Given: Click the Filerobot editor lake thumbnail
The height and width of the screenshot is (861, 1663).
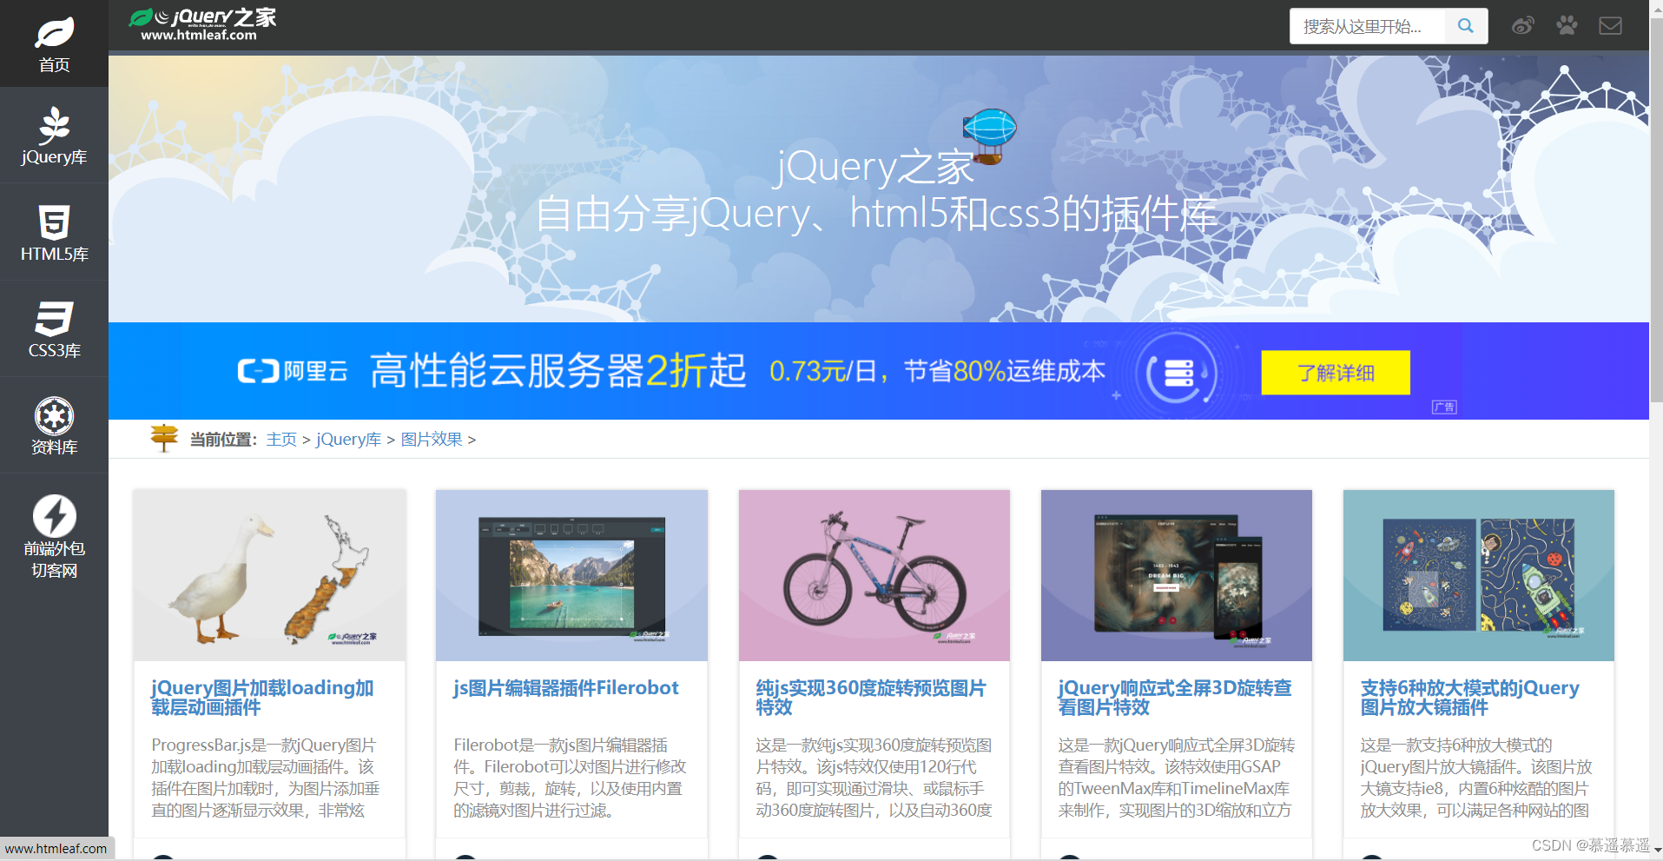Looking at the screenshot, I should point(571,575).
